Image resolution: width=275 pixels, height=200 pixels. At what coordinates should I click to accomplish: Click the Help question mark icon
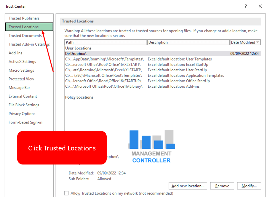245,6
